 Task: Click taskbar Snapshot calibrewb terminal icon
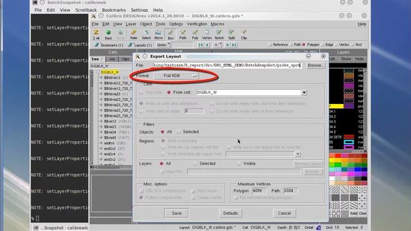point(36,228)
